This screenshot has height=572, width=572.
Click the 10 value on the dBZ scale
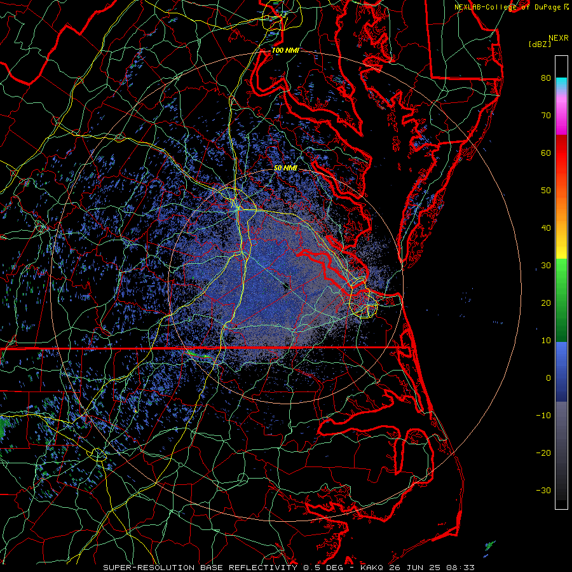[546, 341]
